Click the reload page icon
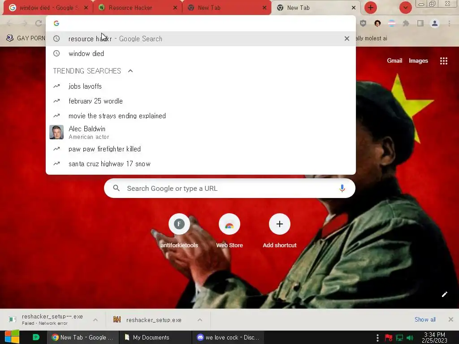This screenshot has width=459, height=344. [x=39, y=23]
